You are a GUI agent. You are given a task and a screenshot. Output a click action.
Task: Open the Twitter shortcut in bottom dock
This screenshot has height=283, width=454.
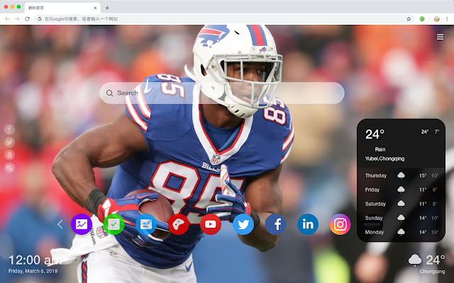click(x=243, y=224)
